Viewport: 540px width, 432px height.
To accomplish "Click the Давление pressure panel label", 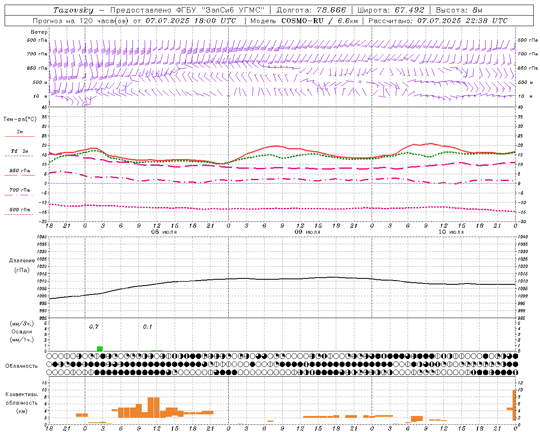I will point(22,261).
